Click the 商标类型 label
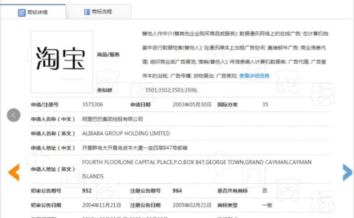The image size is (354, 218). [x=227, y=205]
